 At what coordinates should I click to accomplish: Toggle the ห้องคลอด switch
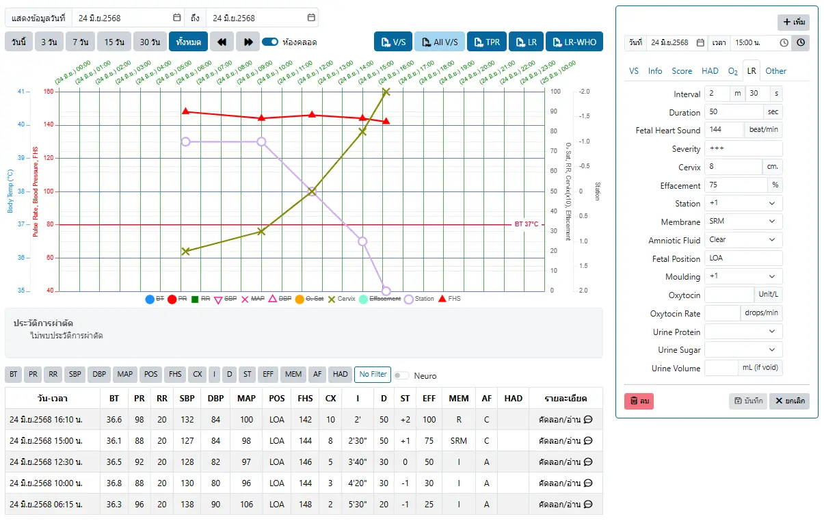270,42
